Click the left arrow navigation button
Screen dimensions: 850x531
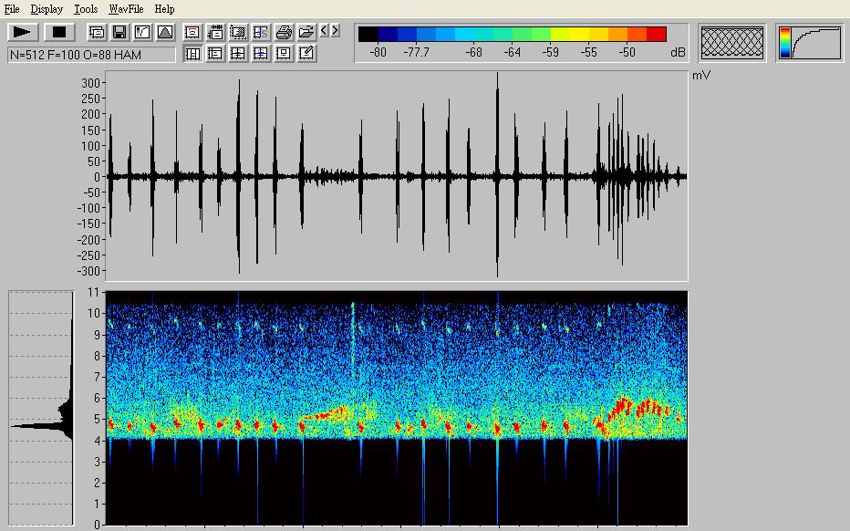click(x=324, y=31)
